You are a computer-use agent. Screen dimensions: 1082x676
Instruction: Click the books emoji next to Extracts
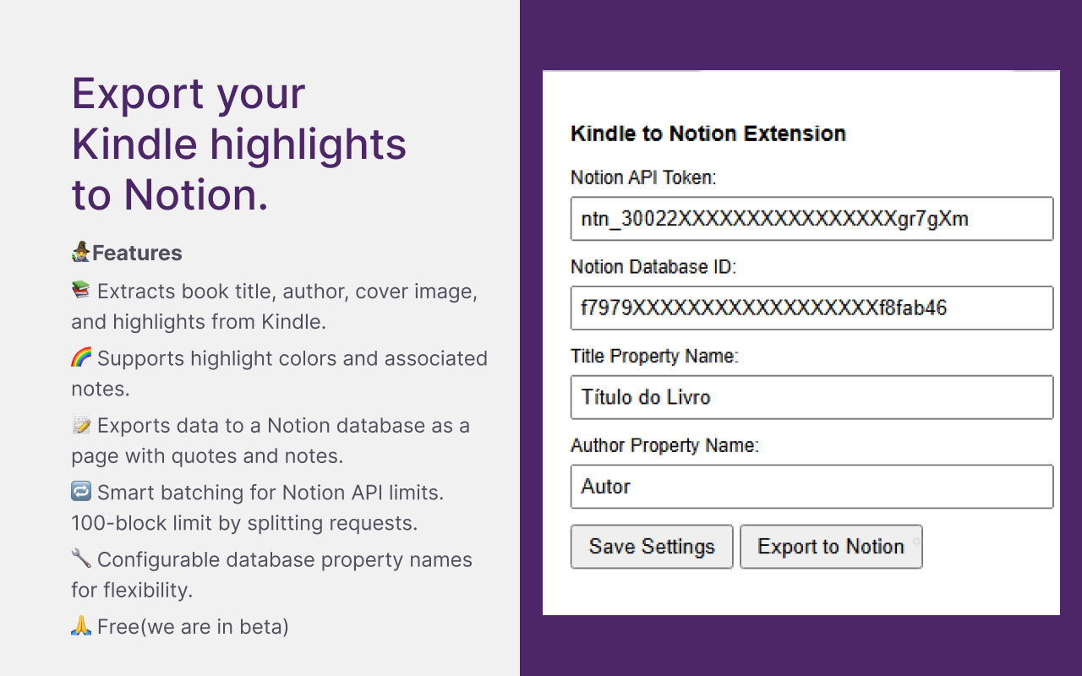tap(80, 290)
